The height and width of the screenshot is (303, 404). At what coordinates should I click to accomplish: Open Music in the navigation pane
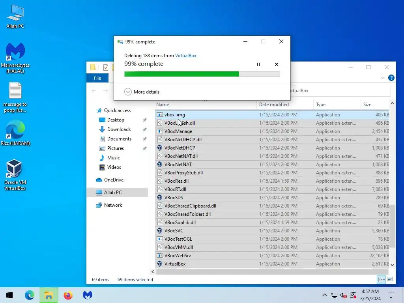click(x=110, y=158)
